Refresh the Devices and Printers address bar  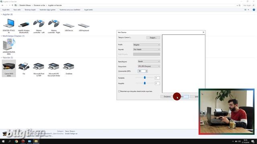click(x=239, y=5)
